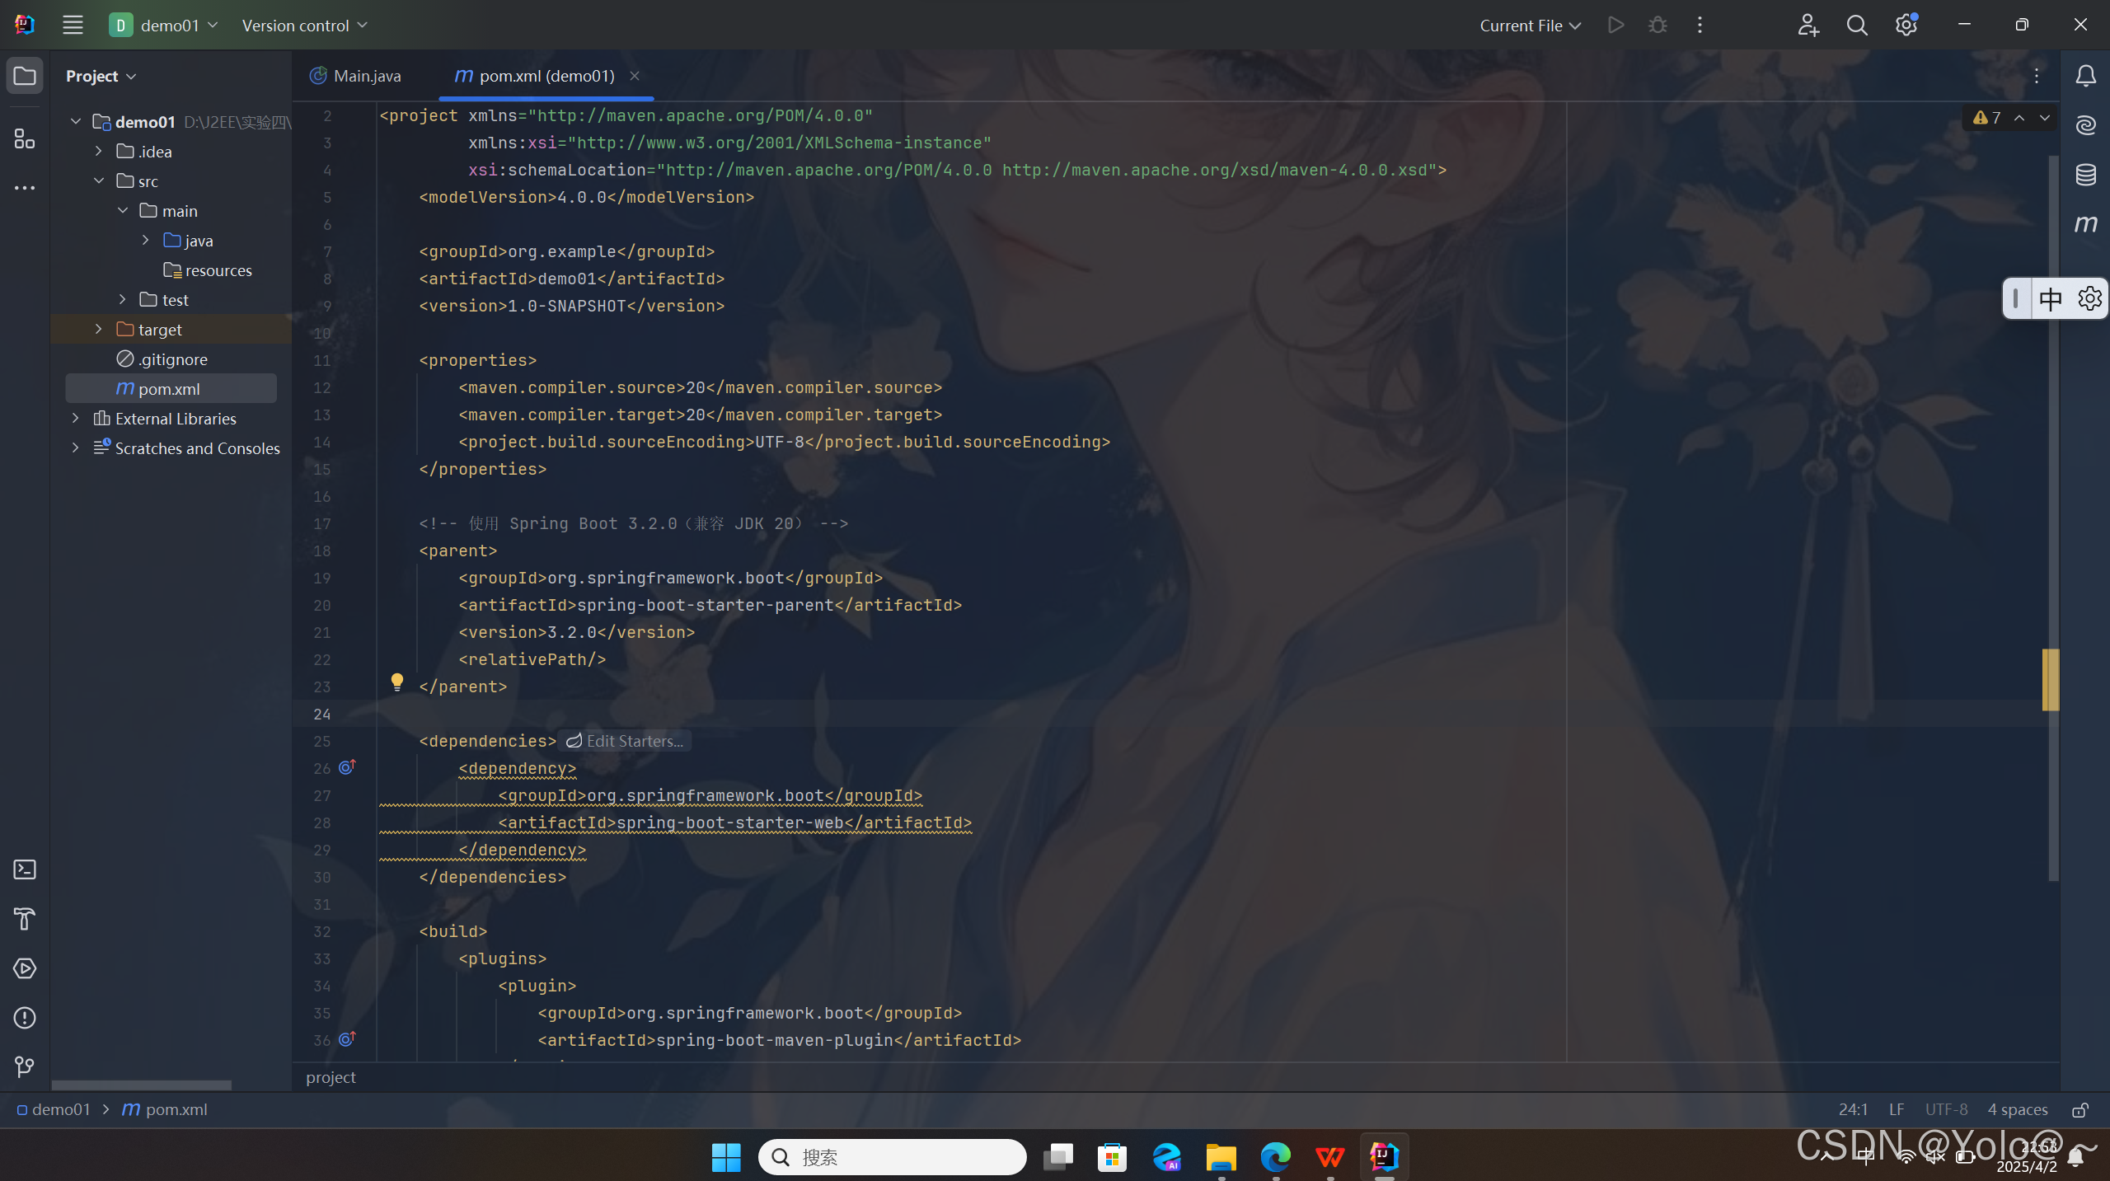Image resolution: width=2110 pixels, height=1181 pixels.
Task: Click UTF-8 encoding in status bar
Action: (1945, 1110)
